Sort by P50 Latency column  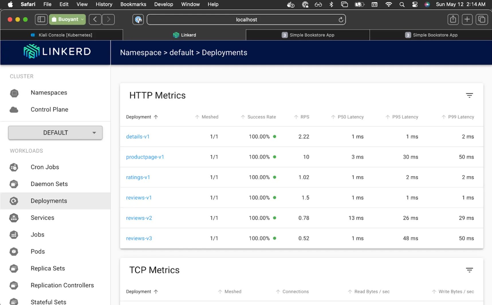pos(347,117)
